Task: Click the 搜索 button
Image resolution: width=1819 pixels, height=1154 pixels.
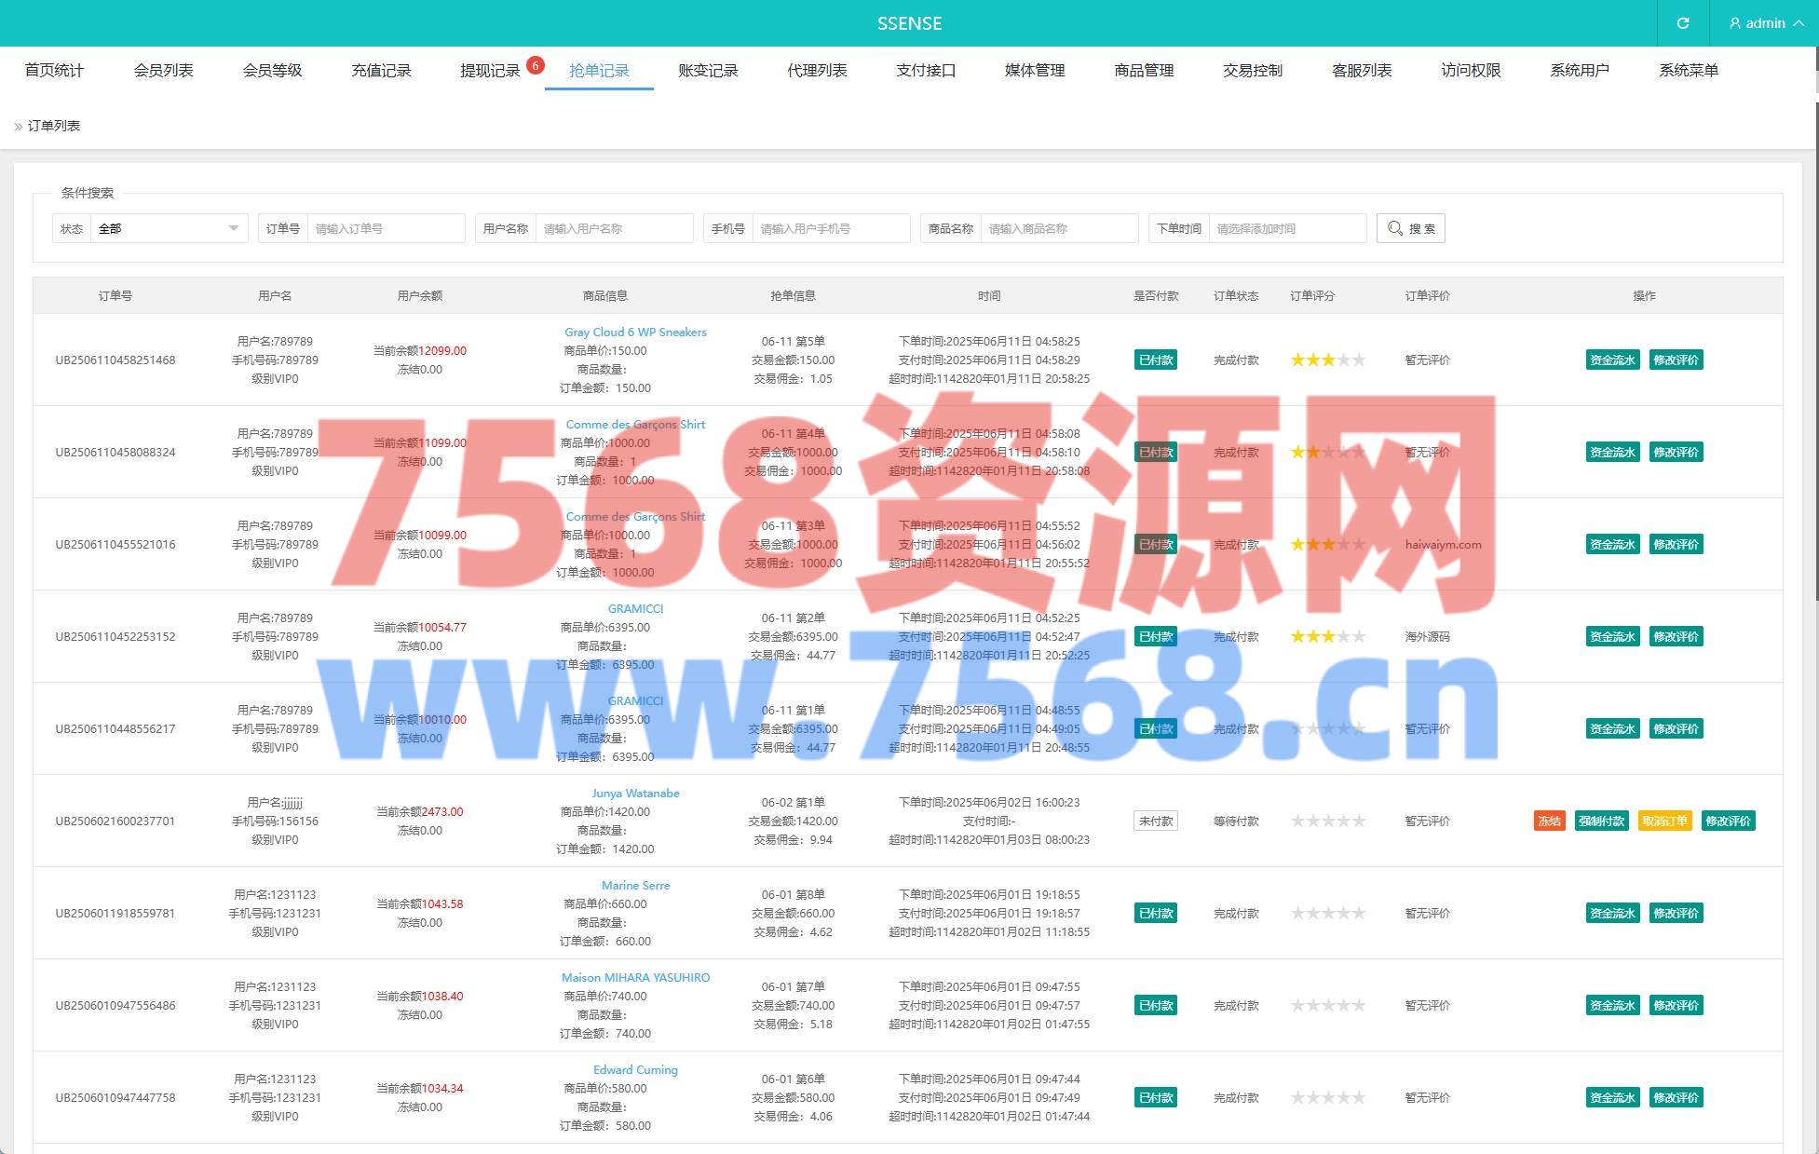Action: tap(1410, 228)
